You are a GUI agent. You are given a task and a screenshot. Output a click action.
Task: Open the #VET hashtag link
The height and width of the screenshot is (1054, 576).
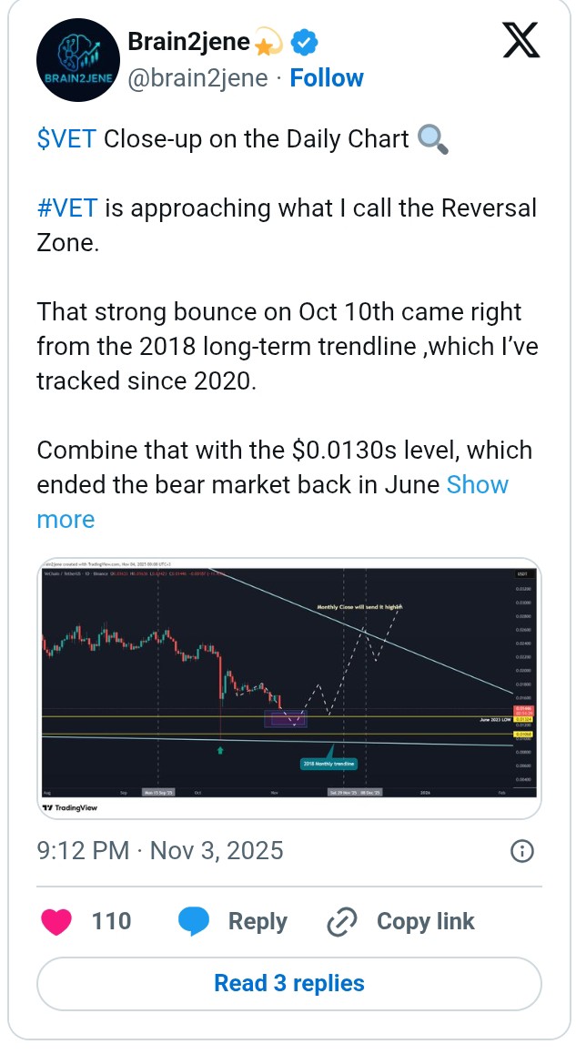[68, 208]
